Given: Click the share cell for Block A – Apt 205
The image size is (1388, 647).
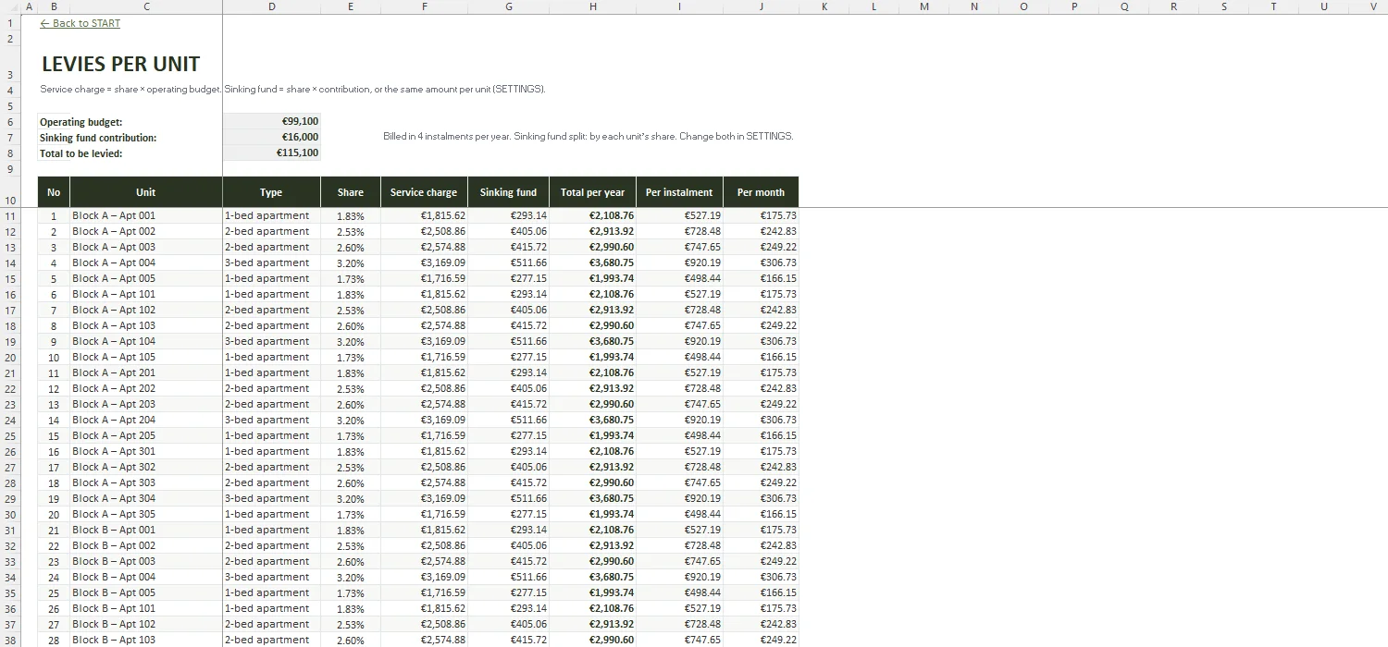Looking at the screenshot, I should (x=351, y=435).
